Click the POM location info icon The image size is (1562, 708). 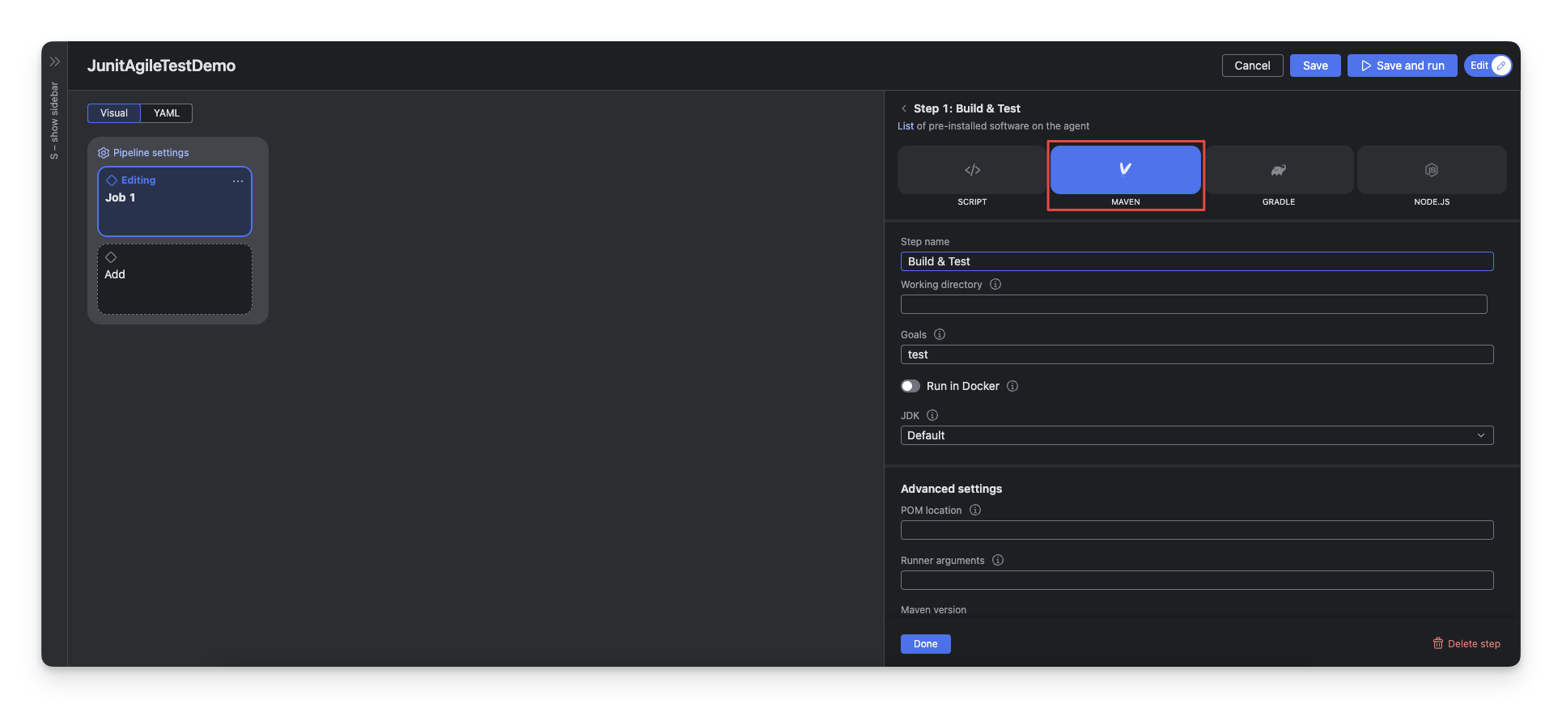[975, 510]
